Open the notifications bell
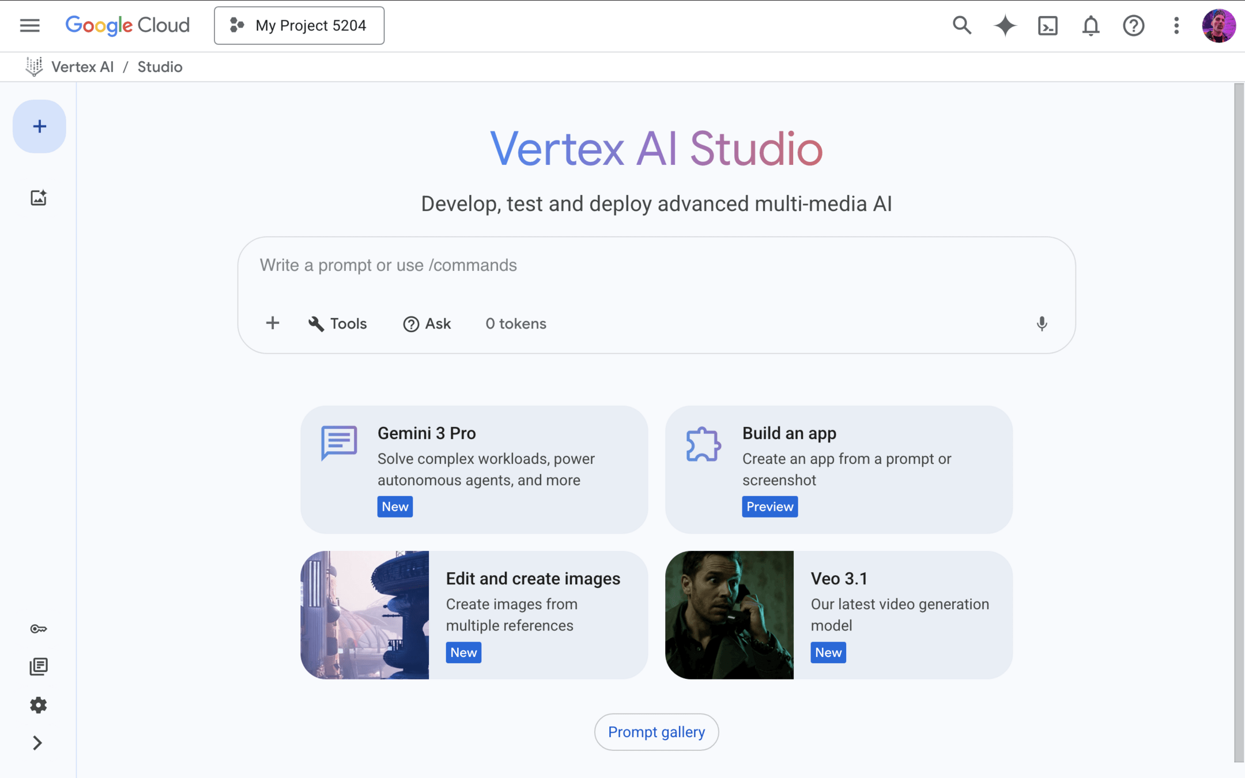 point(1090,25)
